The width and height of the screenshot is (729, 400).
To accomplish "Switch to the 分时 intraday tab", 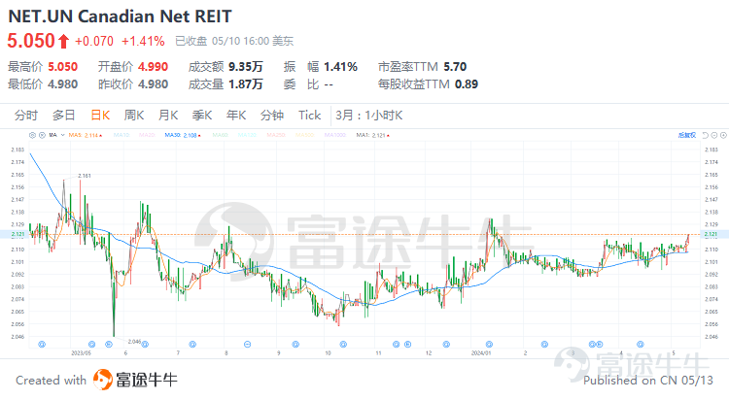I will click(x=25, y=116).
